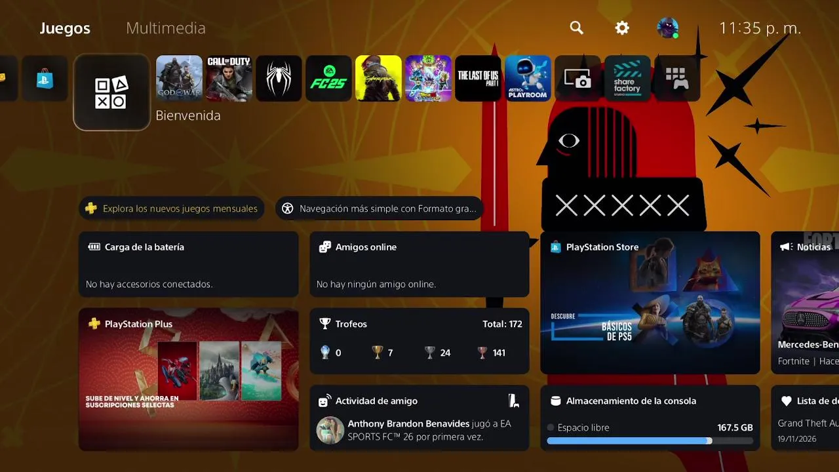
Task: Click the Total: 172 trophies text
Action: [x=502, y=324]
